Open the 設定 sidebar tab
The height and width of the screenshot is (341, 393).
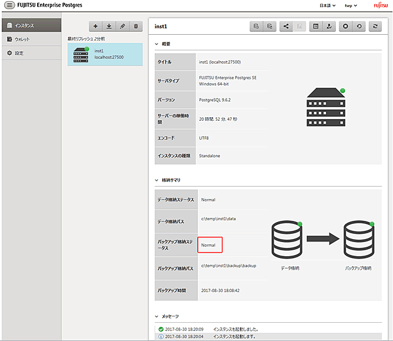[x=31, y=53]
